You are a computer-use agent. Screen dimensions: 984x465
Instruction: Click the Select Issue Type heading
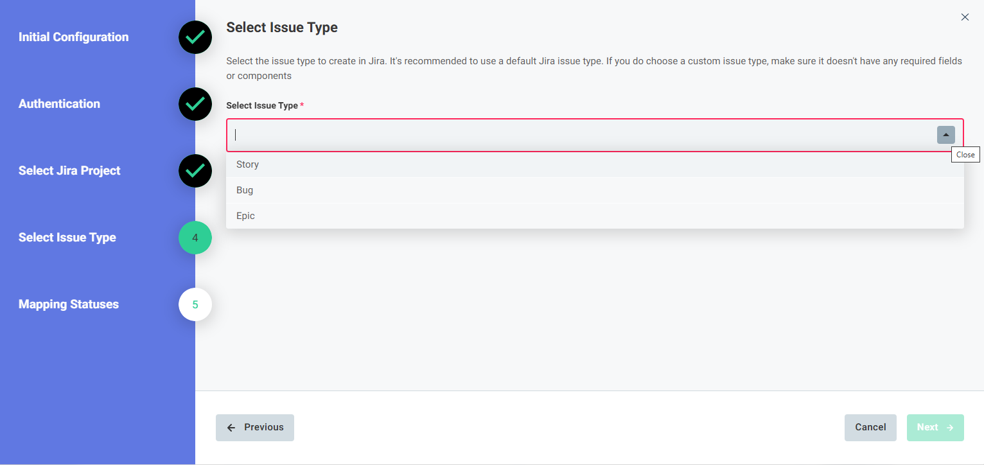click(282, 28)
